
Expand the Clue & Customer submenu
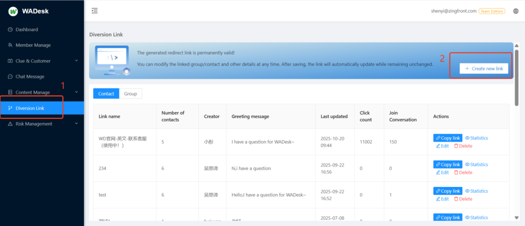76,61
